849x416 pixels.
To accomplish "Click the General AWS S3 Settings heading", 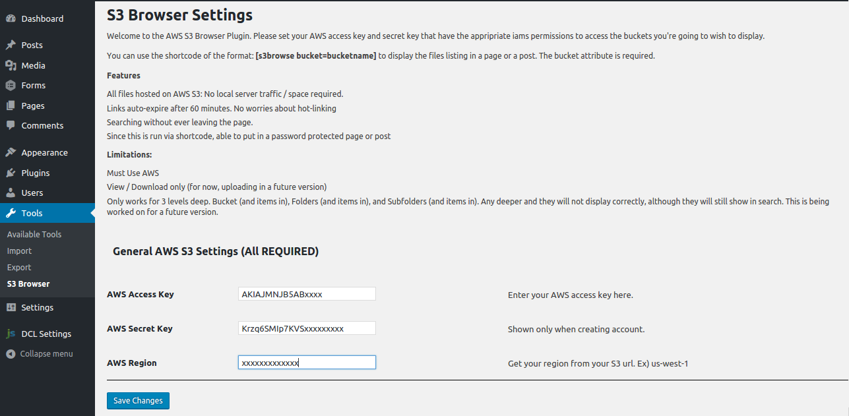I will point(216,251).
